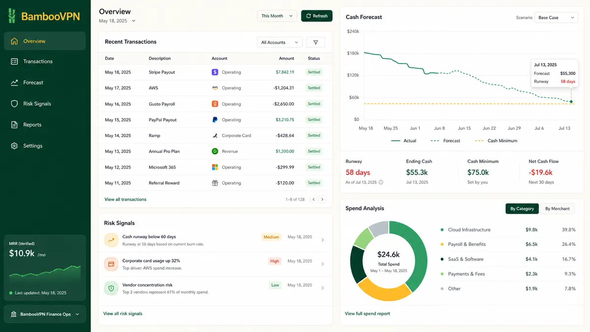Screen dimensions: 590x332
Task: Open the Transactions menu item
Action: [45, 61]
